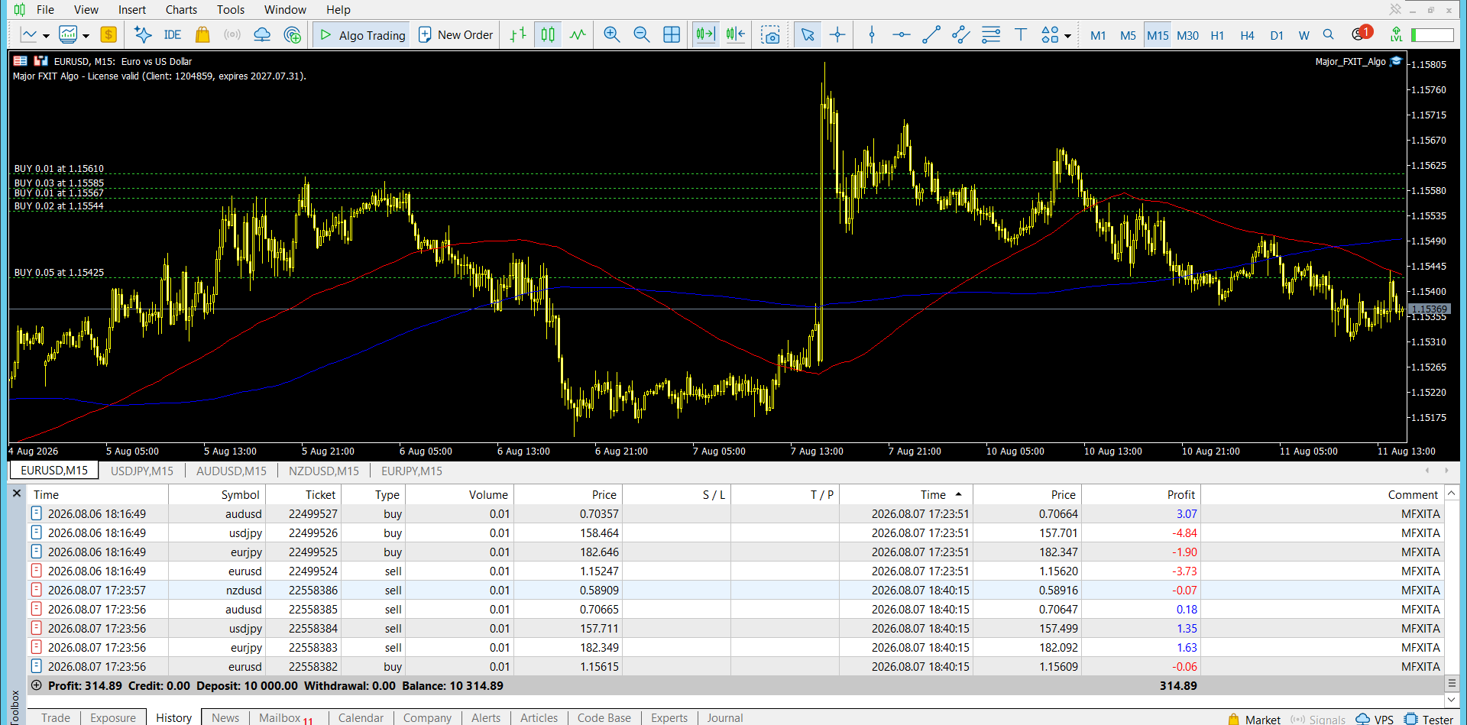
Task: Switch to line chart display
Action: click(x=578, y=34)
